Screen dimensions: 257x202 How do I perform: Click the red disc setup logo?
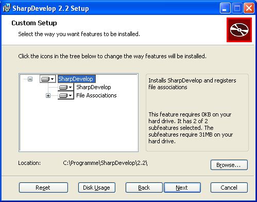[239, 30]
